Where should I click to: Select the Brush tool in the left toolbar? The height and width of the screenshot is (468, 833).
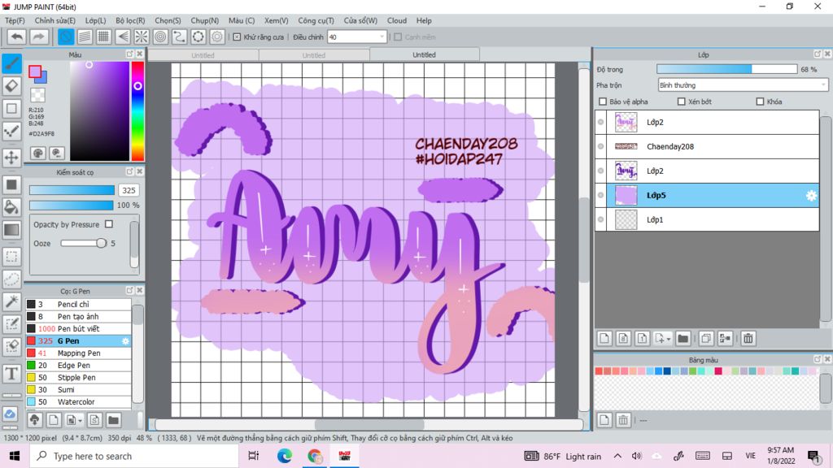click(x=11, y=63)
